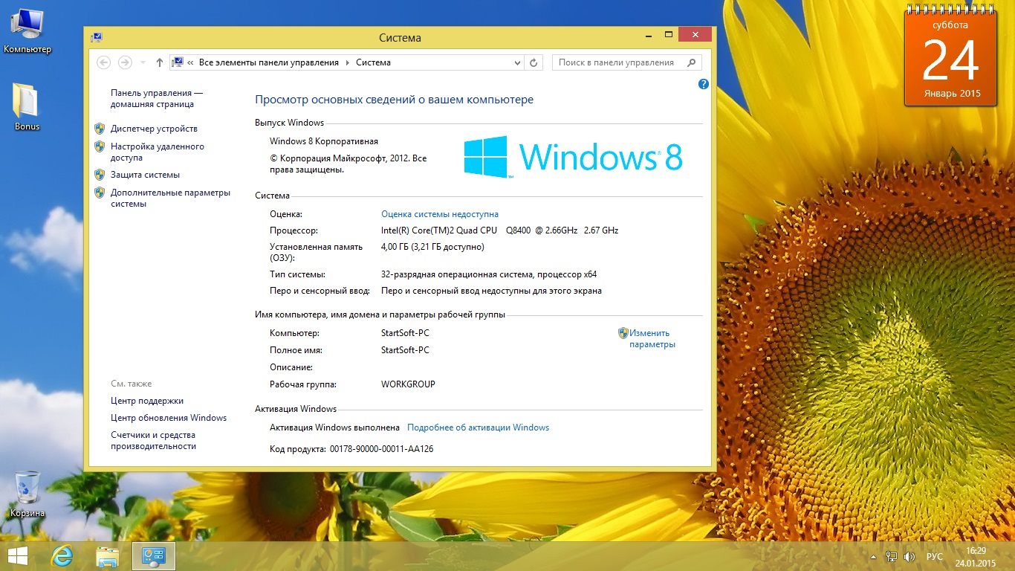Minimize the Система window
This screenshot has height=571, width=1015.
pyautogui.click(x=648, y=35)
